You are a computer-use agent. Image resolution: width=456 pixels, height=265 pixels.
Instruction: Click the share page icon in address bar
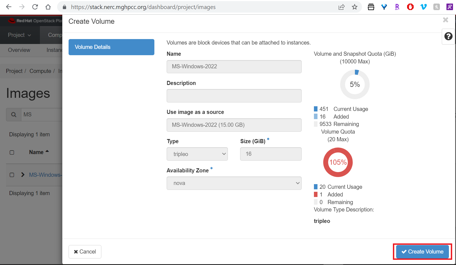pos(342,7)
